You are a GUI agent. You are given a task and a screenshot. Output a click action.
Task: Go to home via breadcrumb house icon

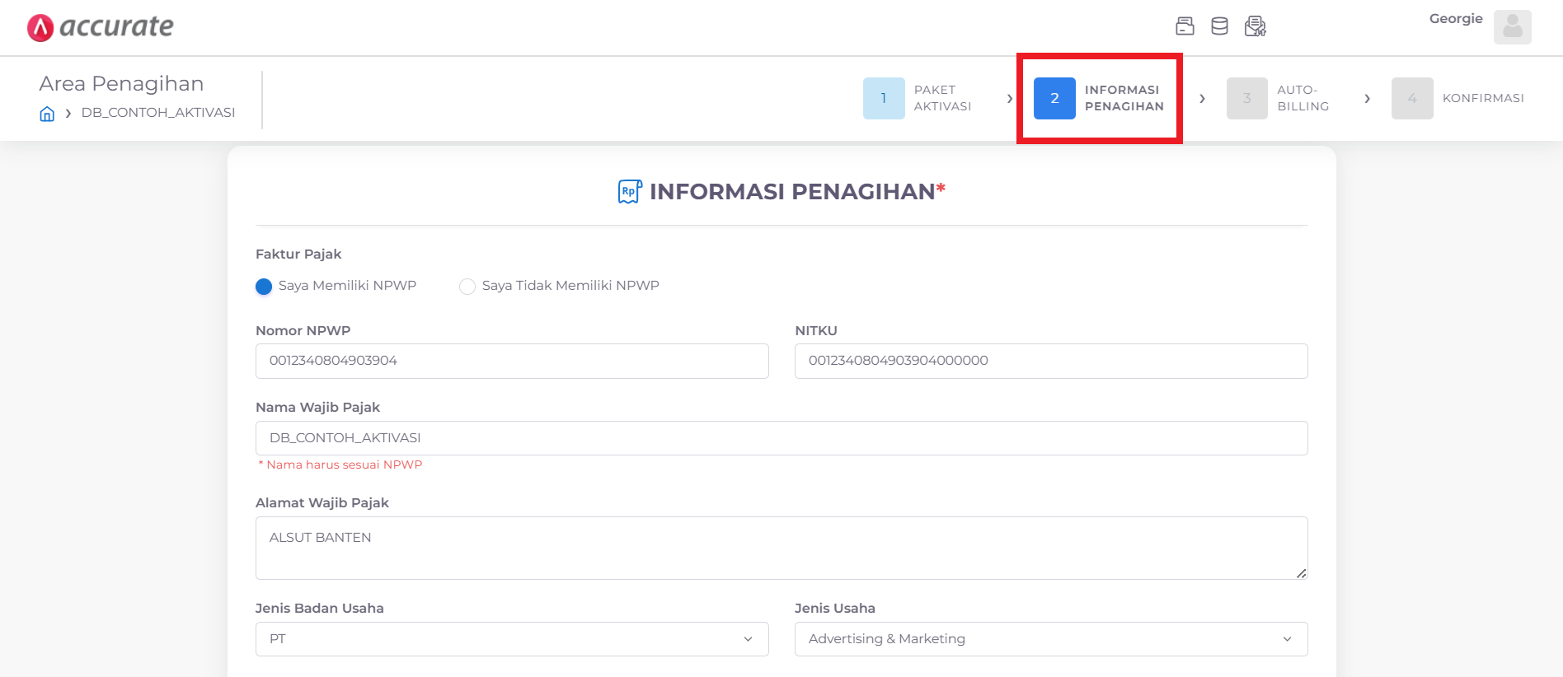pos(47,114)
